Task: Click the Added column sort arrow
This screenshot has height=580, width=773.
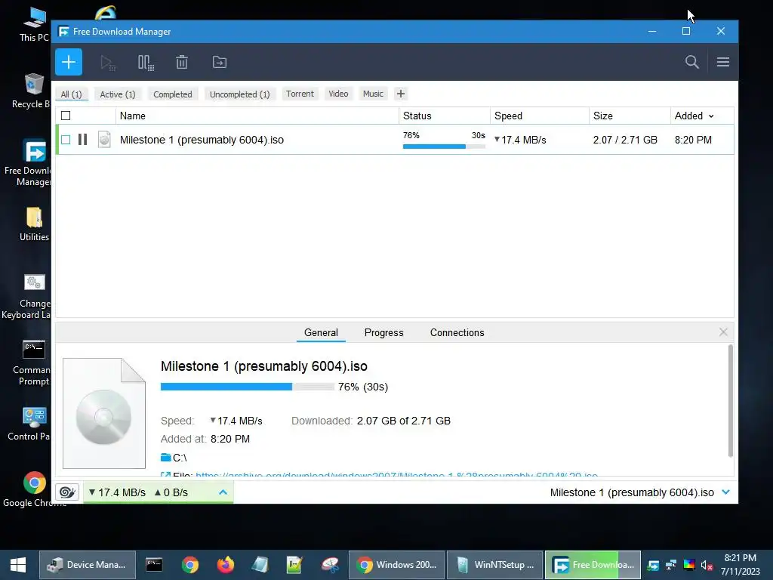Action: (x=711, y=116)
